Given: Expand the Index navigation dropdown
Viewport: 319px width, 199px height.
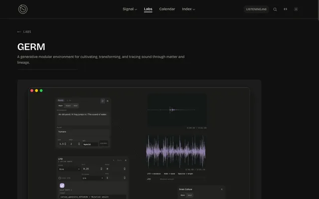Looking at the screenshot, I should (x=188, y=9).
